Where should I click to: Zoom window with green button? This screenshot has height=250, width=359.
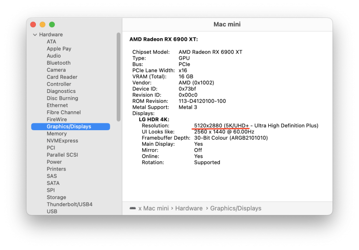(x=52, y=25)
